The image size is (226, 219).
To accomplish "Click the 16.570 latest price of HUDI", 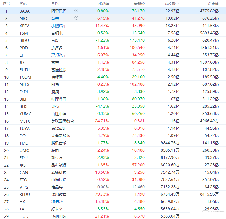I will click(x=138, y=216).
